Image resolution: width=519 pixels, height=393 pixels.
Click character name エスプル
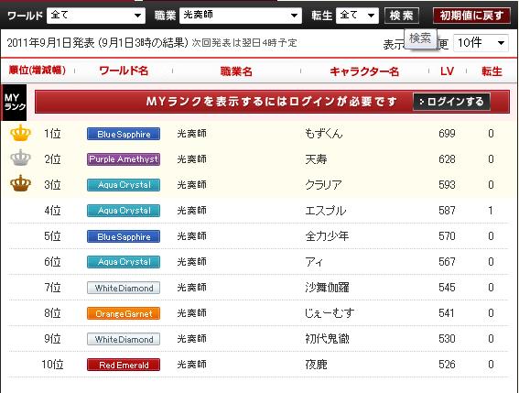[325, 211]
